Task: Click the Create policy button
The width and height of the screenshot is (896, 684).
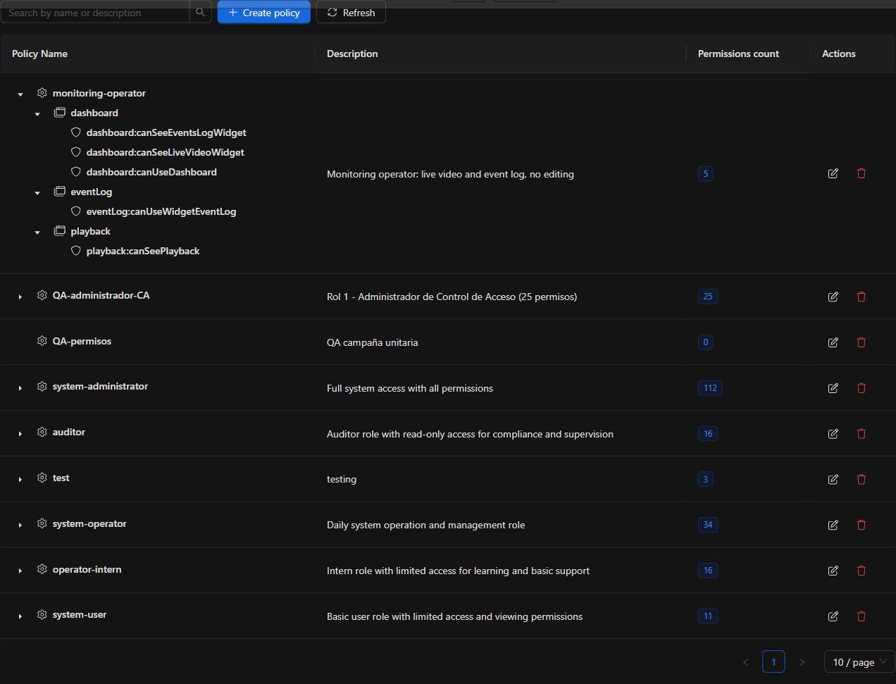Action: coord(264,12)
